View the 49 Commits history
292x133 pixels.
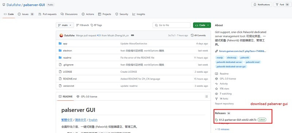198,35
